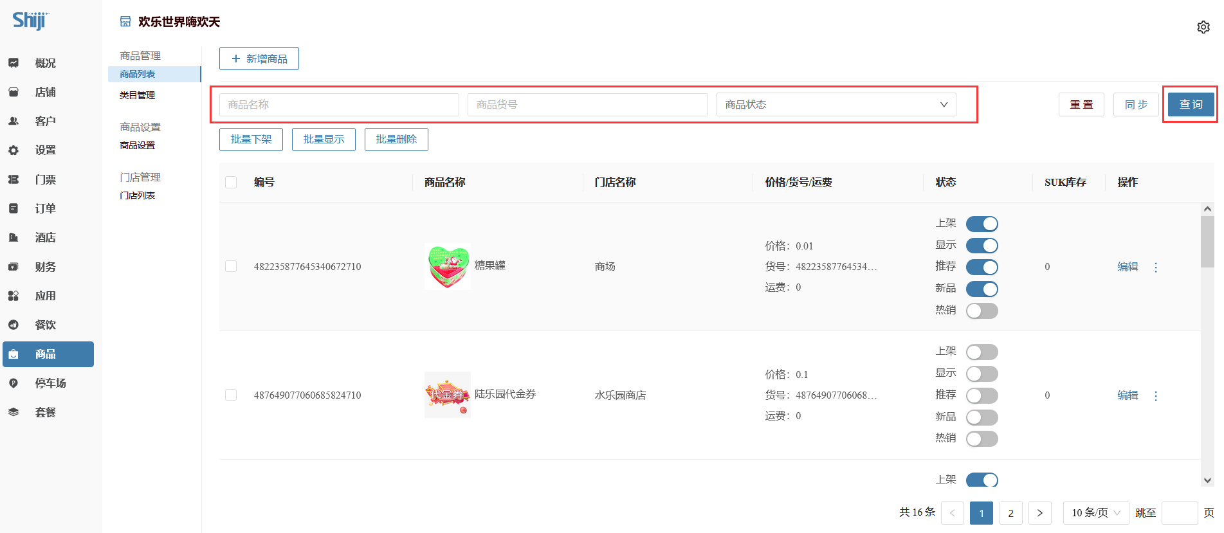Screen dimensions: 1224x533
Task: Click the store icon beside 欢乐世界嗨欢天
Action: tap(125, 22)
